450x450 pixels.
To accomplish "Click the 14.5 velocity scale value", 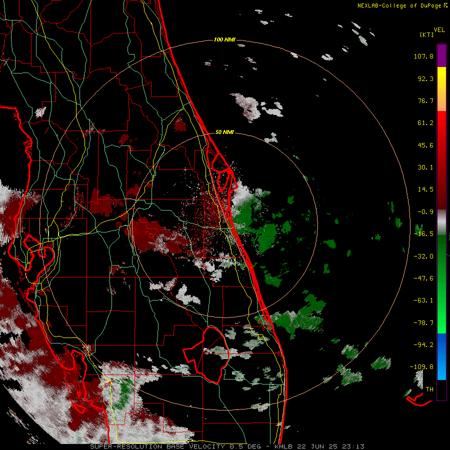I will click(425, 189).
